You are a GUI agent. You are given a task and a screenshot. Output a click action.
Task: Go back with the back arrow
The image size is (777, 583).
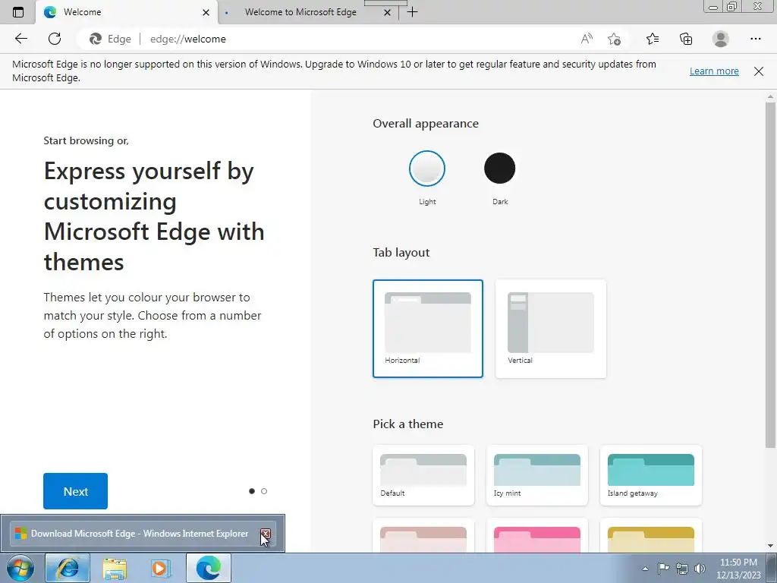point(20,39)
